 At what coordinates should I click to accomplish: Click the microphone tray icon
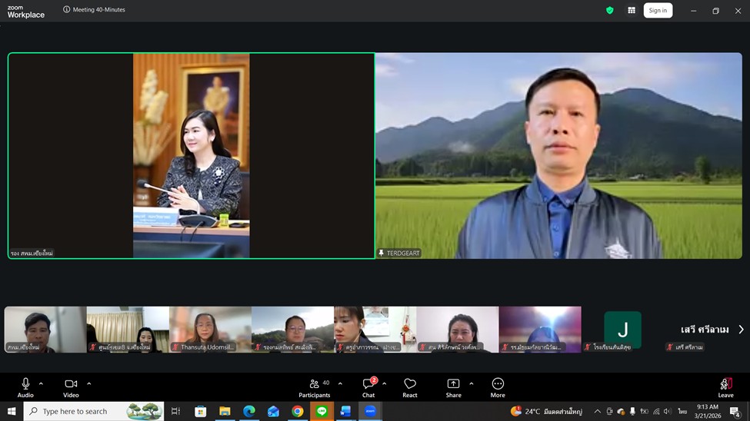coord(632,411)
